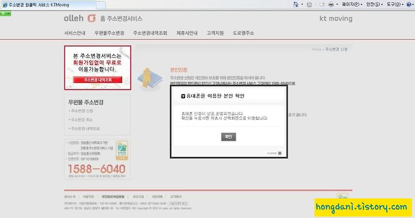Click the 확인 button in the dialog
Screen dimensions: 415x218
[x=228, y=137]
